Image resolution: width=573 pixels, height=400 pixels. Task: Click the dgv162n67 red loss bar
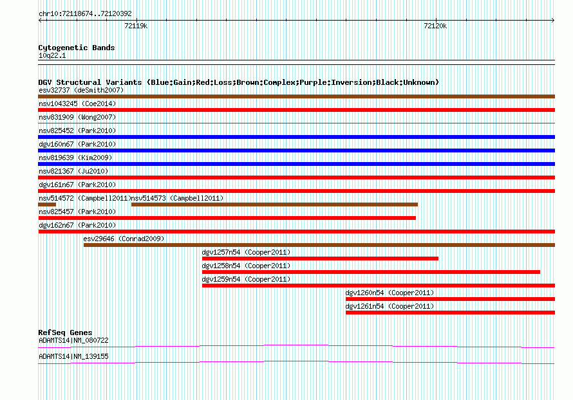(296, 232)
